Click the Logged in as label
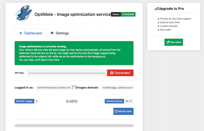Viewport: 204px width, 131px height. tap(24, 88)
